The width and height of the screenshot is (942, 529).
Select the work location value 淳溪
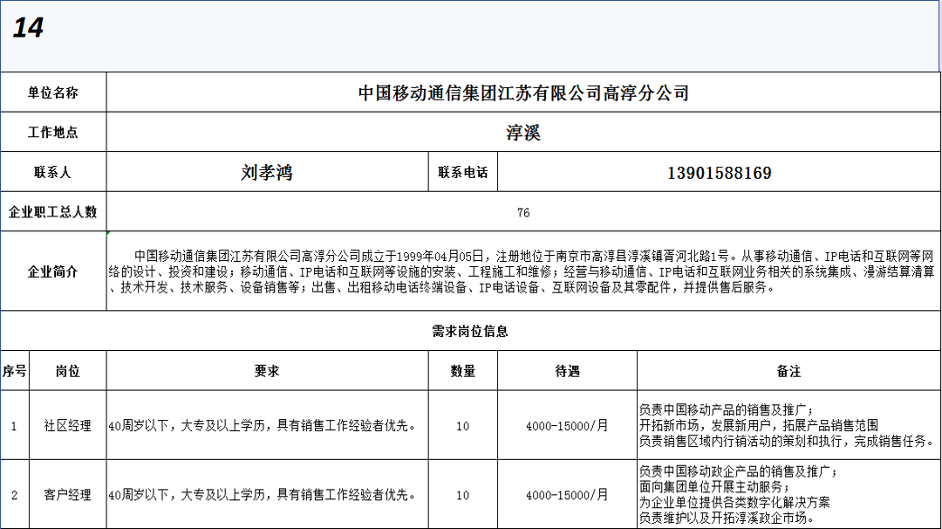tap(523, 133)
